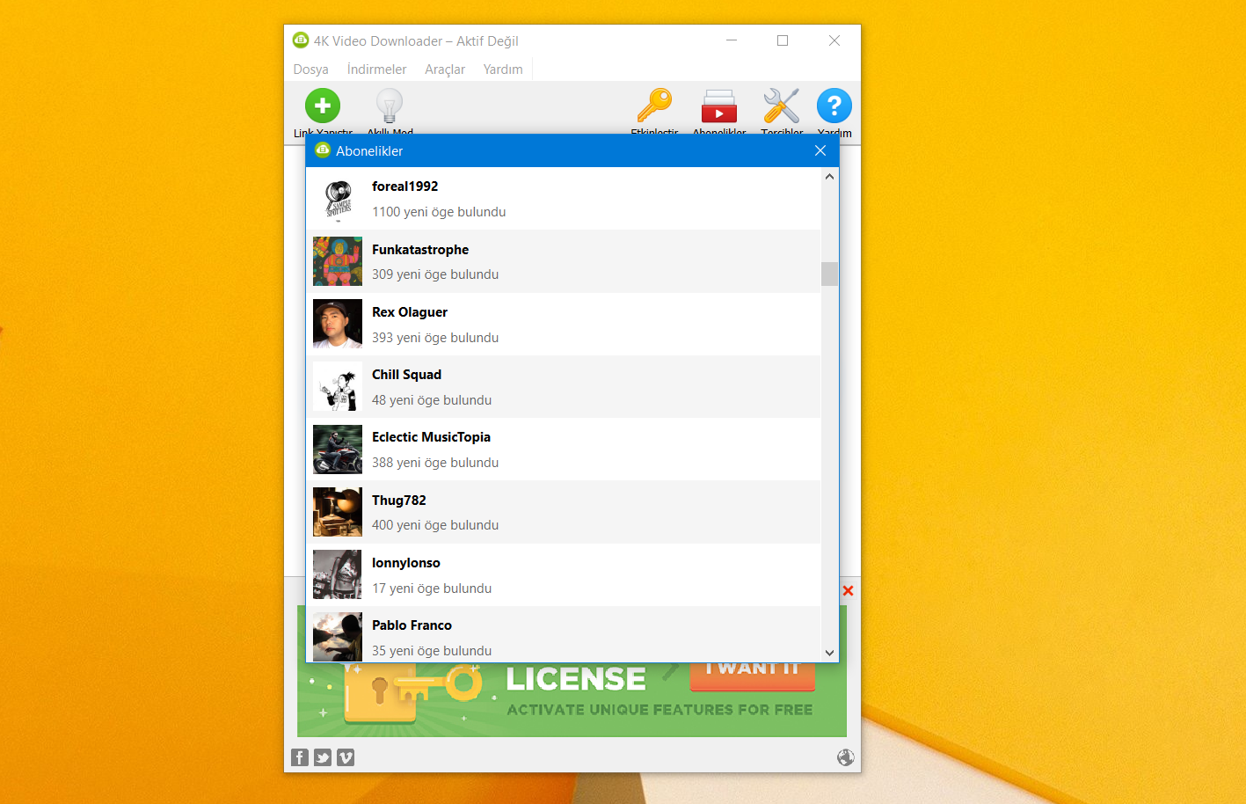Select the Funkatastrophe subscription name
Screen dimensions: 1246x804
(x=420, y=250)
